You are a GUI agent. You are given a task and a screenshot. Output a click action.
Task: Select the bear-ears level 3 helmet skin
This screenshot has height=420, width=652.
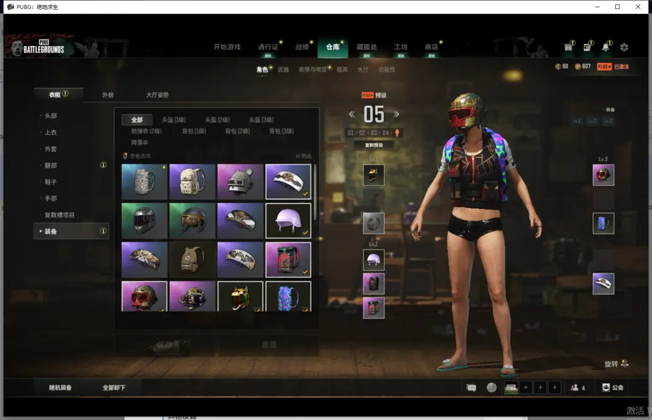point(240,182)
